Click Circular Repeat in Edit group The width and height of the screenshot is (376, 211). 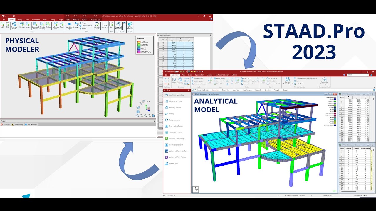pos(86,26)
